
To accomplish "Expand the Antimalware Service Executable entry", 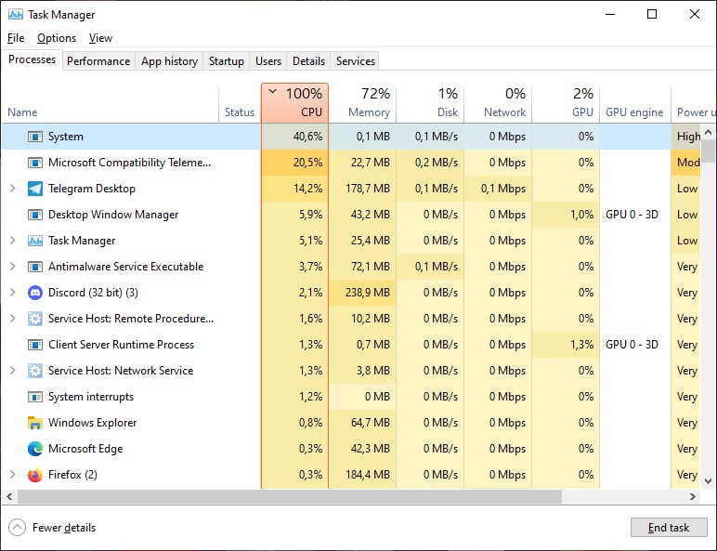I will (x=13, y=267).
